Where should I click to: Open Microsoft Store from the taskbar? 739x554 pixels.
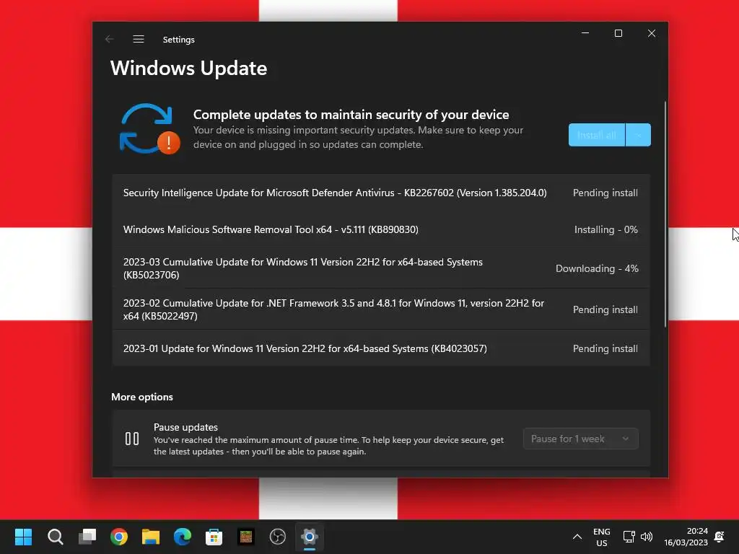point(214,537)
